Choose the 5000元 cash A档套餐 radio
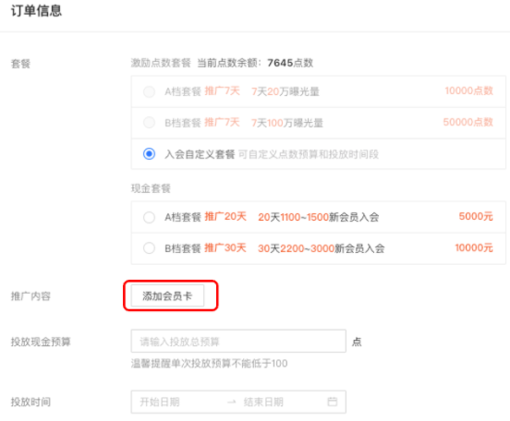Screen dimensions: 510x421 point(149,217)
